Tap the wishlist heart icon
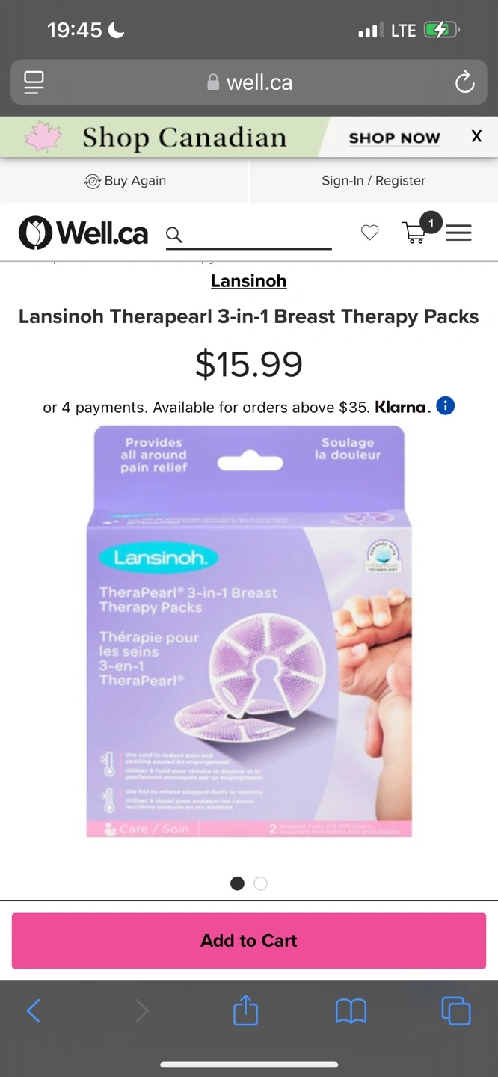 [369, 233]
